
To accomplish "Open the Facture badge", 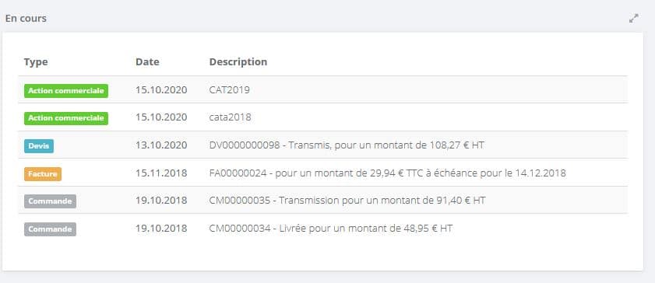I will tap(43, 174).
